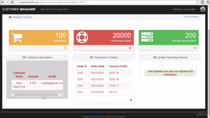The image size is (210, 118).
Task: Click the right arrow of the customer table scrollbar
Action: point(61,95)
